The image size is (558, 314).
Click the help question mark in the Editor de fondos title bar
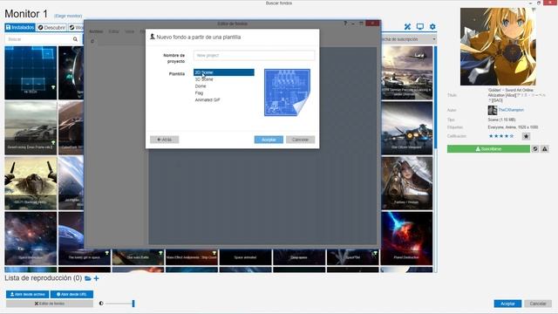(x=345, y=24)
